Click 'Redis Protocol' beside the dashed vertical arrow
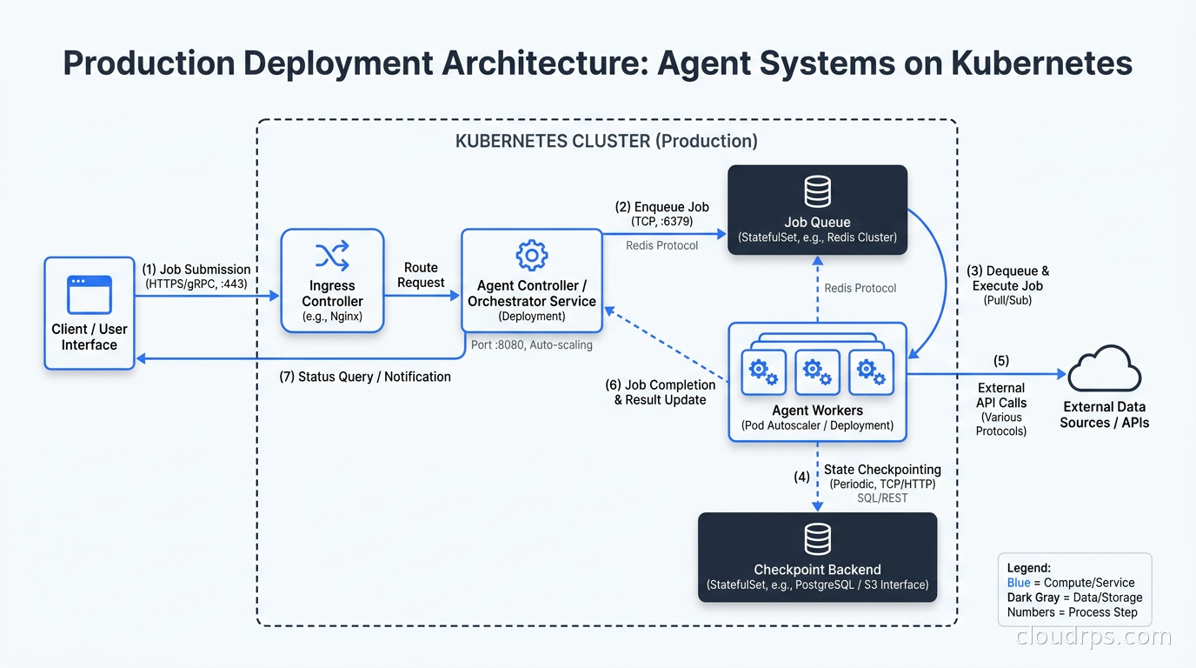Viewport: 1196px width, 668px height. point(860,288)
